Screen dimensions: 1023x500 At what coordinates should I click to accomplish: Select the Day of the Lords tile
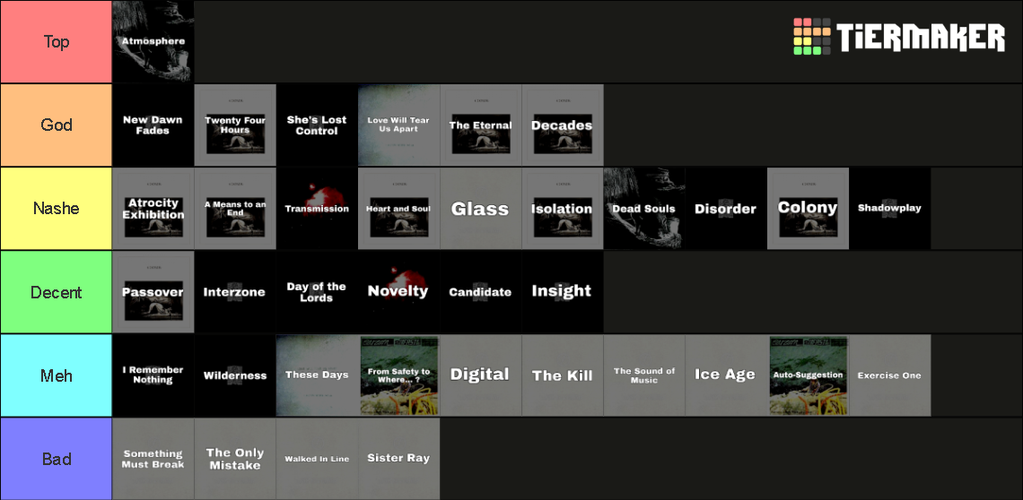[317, 292]
